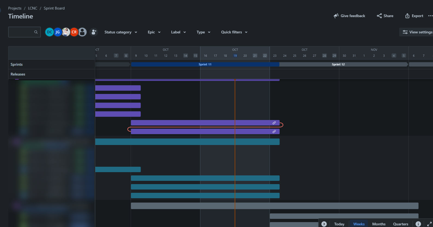The height and width of the screenshot is (227, 433).
Task: Click the Export button
Action: (414, 16)
